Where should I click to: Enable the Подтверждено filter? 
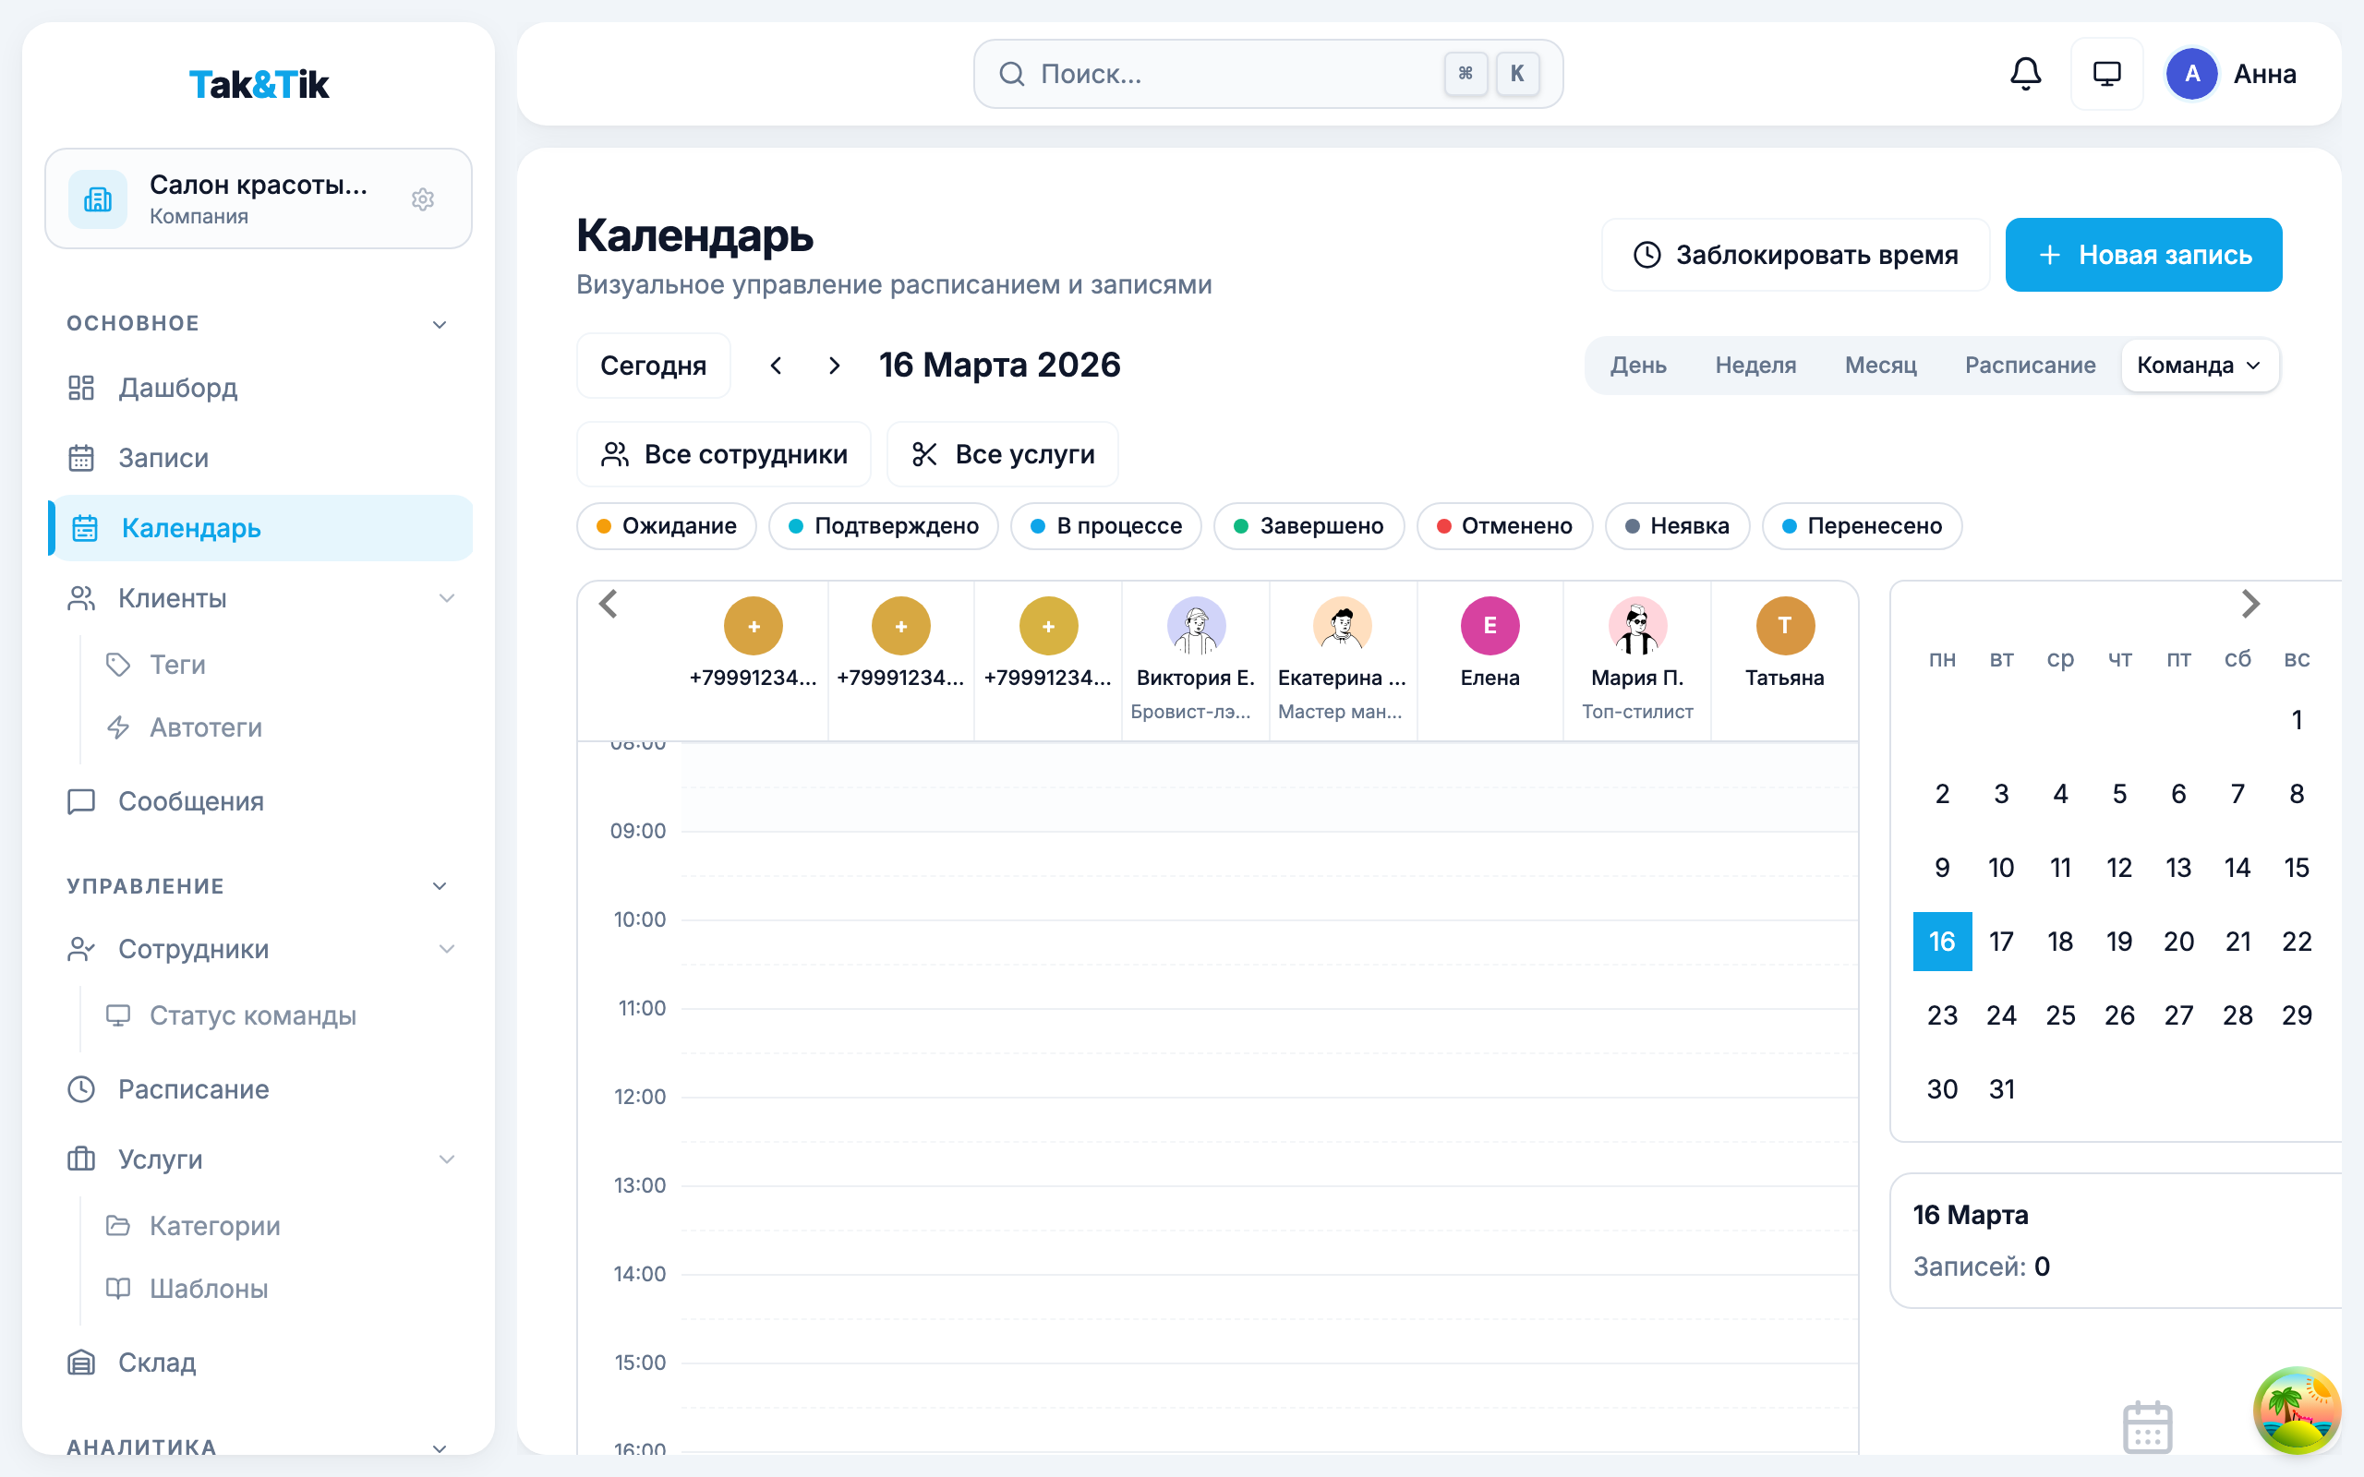(884, 525)
